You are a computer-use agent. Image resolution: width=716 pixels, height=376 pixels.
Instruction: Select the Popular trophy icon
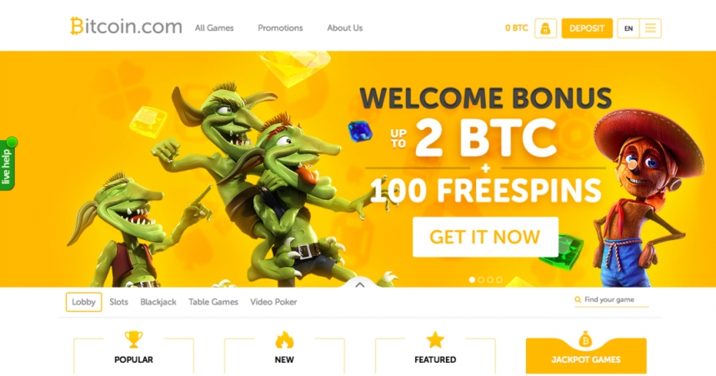pos(134,339)
